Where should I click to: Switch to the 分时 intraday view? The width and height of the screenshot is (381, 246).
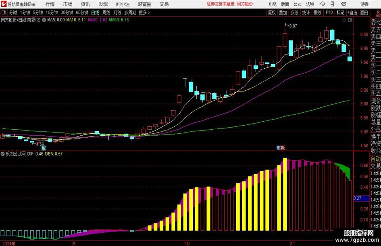pos(13,13)
